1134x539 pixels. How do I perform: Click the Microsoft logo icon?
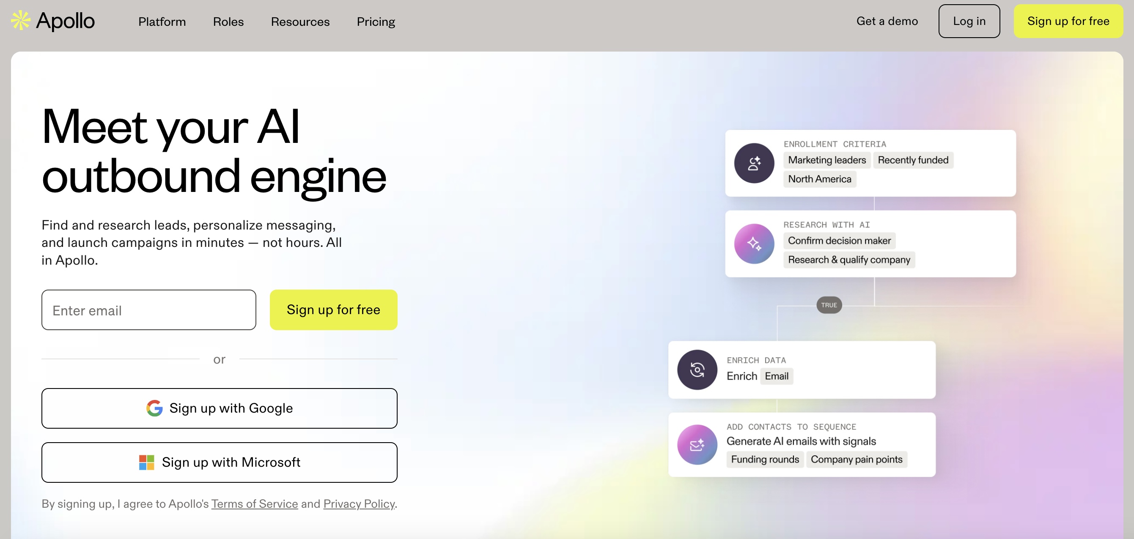pyautogui.click(x=146, y=462)
